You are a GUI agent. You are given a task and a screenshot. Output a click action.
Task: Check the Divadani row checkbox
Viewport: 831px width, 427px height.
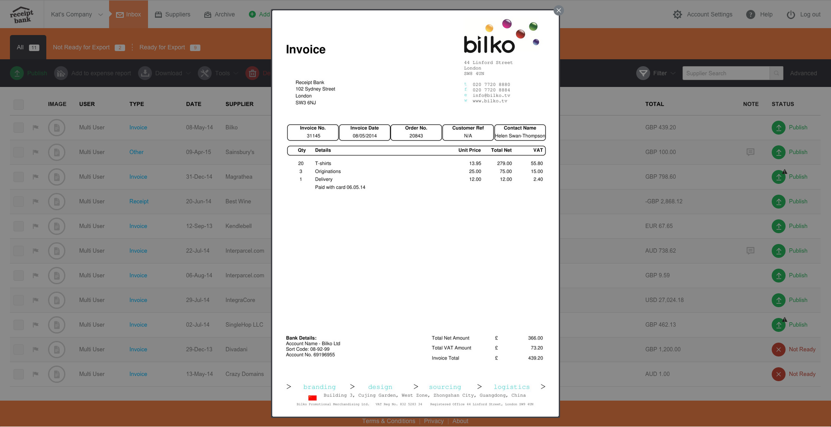[19, 350]
